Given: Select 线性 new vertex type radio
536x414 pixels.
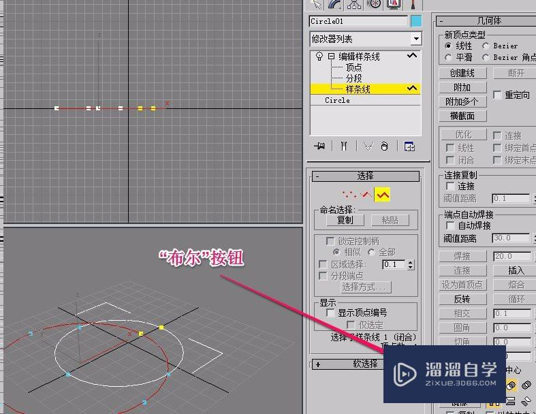Looking at the screenshot, I should [448, 46].
